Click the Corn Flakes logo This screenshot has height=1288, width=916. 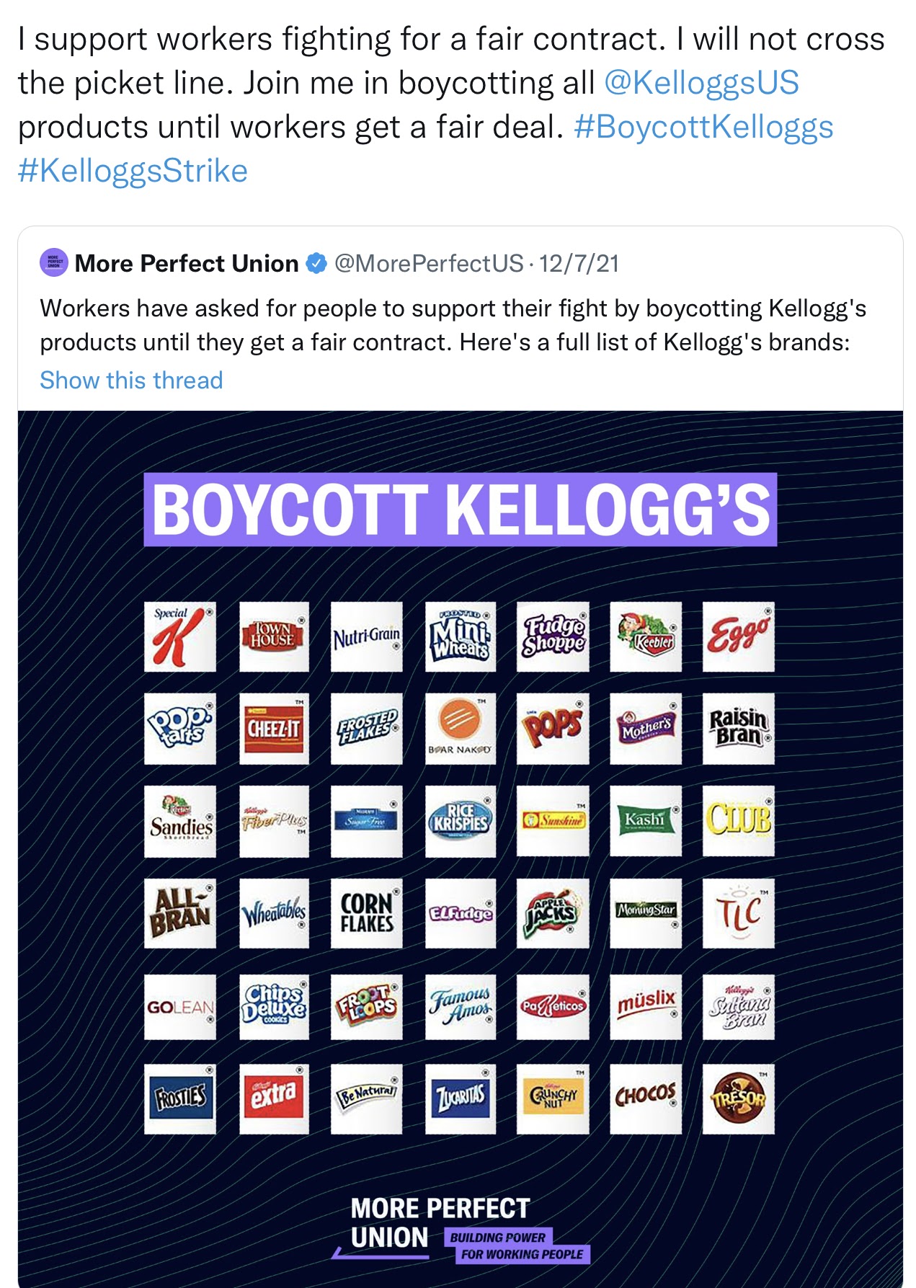pyautogui.click(x=366, y=912)
